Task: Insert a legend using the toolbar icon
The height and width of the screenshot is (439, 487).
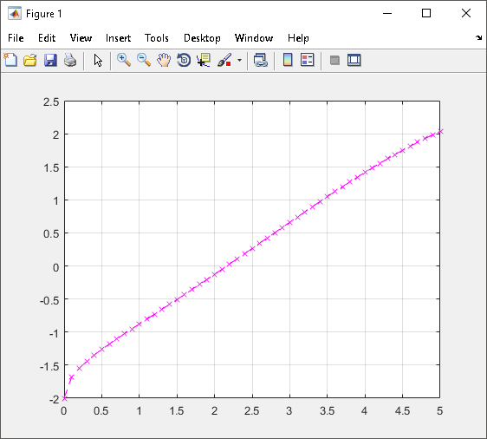Action: [308, 60]
